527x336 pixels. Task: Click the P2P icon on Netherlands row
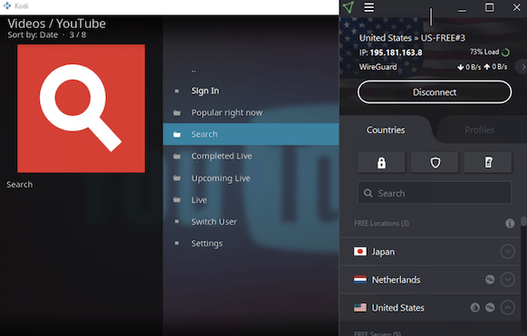490,280
